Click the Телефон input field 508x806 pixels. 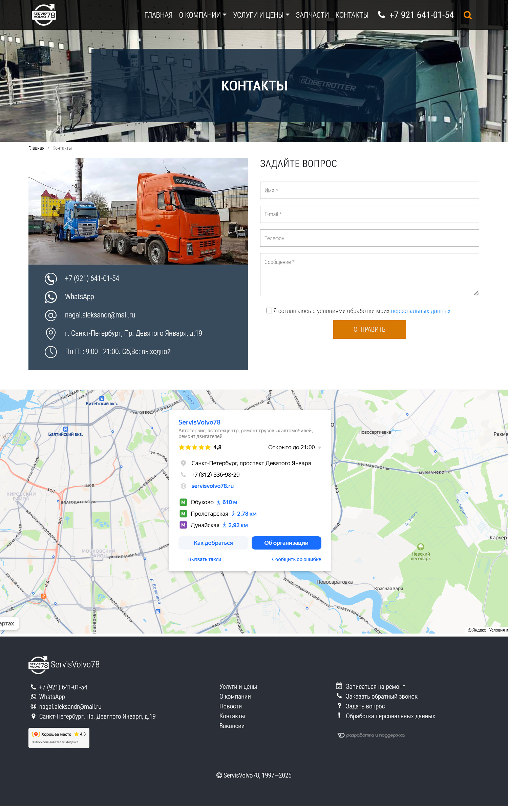369,238
